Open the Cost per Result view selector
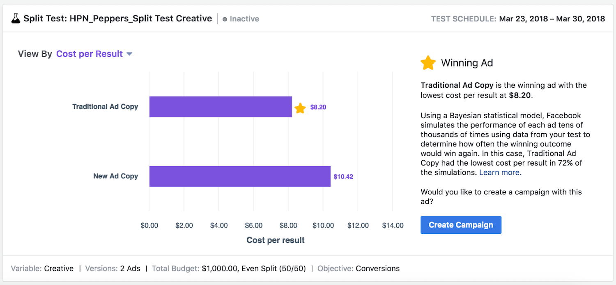Viewport: 616px width, 285px height. 90,54
